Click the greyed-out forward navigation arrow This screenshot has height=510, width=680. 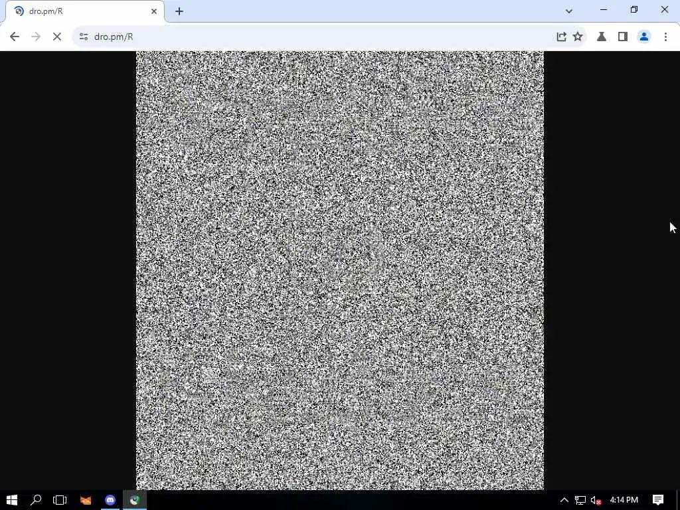(x=36, y=37)
